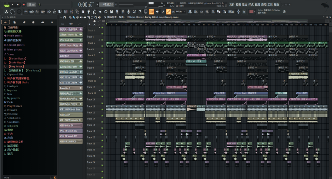The image size is (332, 179).
Task: Arm recording with the red Record button
Action: [x=24, y=5]
